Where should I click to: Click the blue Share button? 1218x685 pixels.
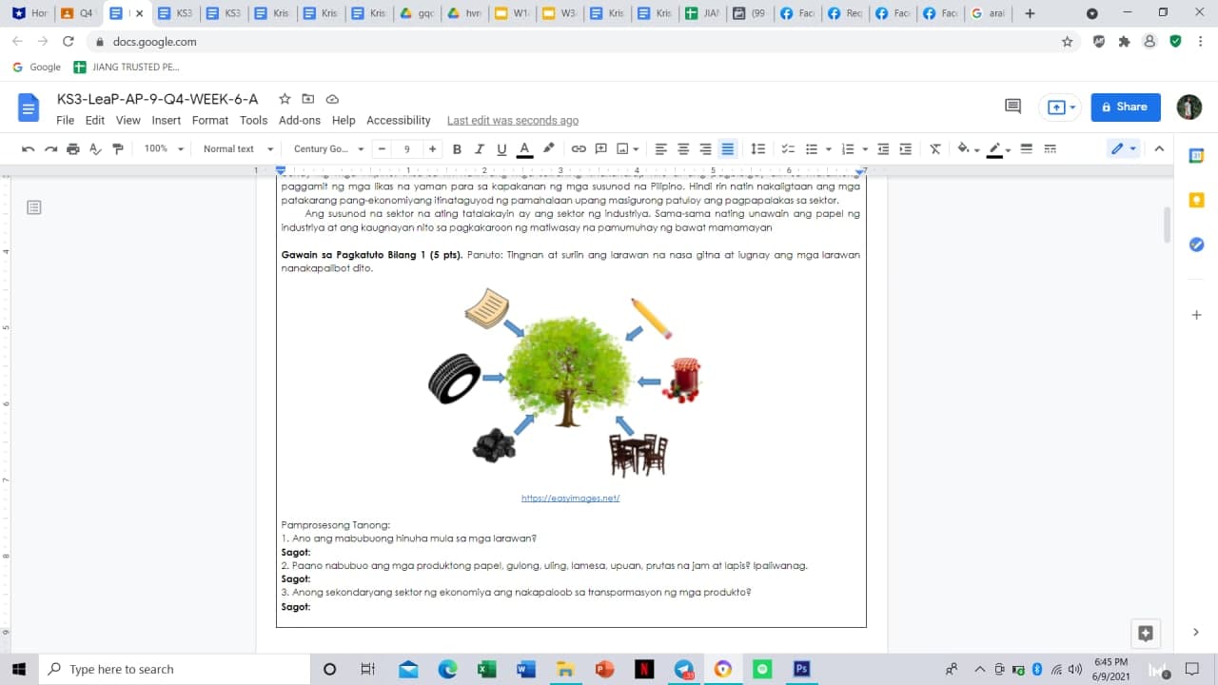tap(1126, 108)
